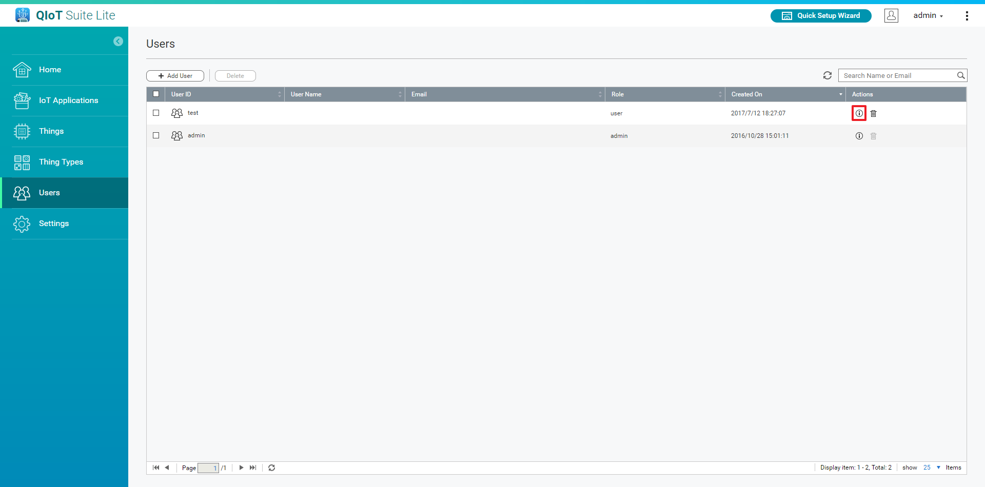Tick the checkbox for admin user

pos(156,135)
